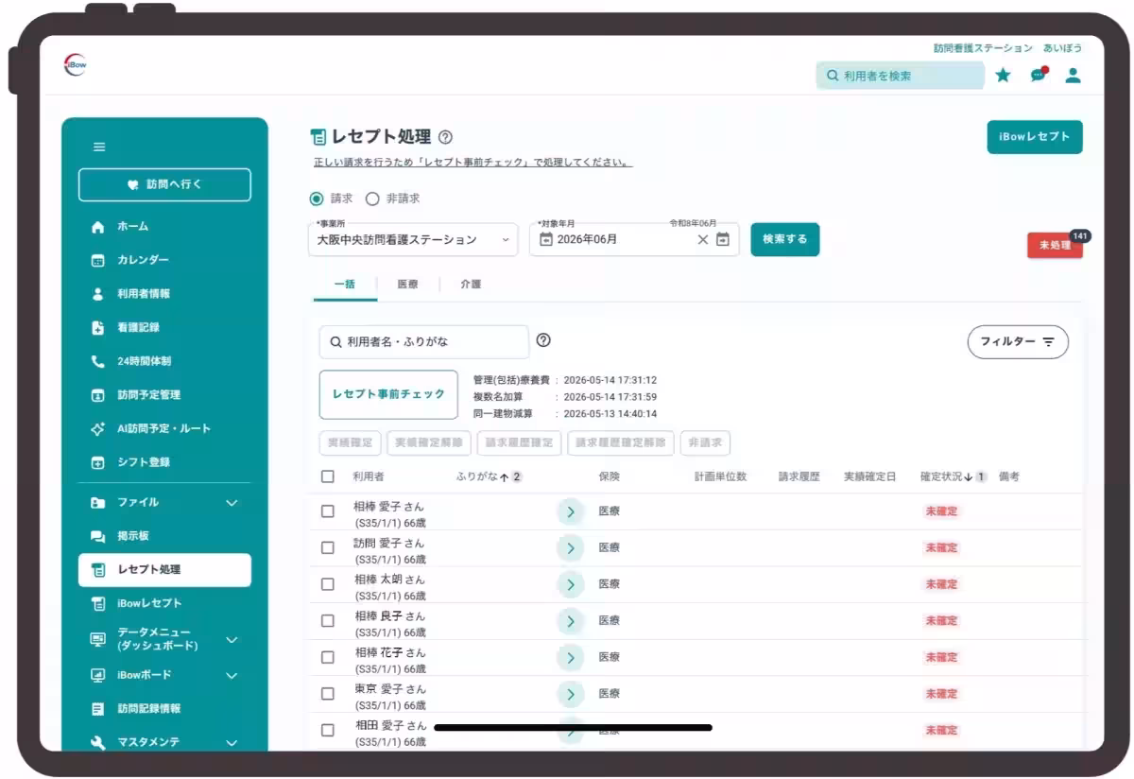Check the box for 相棒 良子

[x=328, y=621]
